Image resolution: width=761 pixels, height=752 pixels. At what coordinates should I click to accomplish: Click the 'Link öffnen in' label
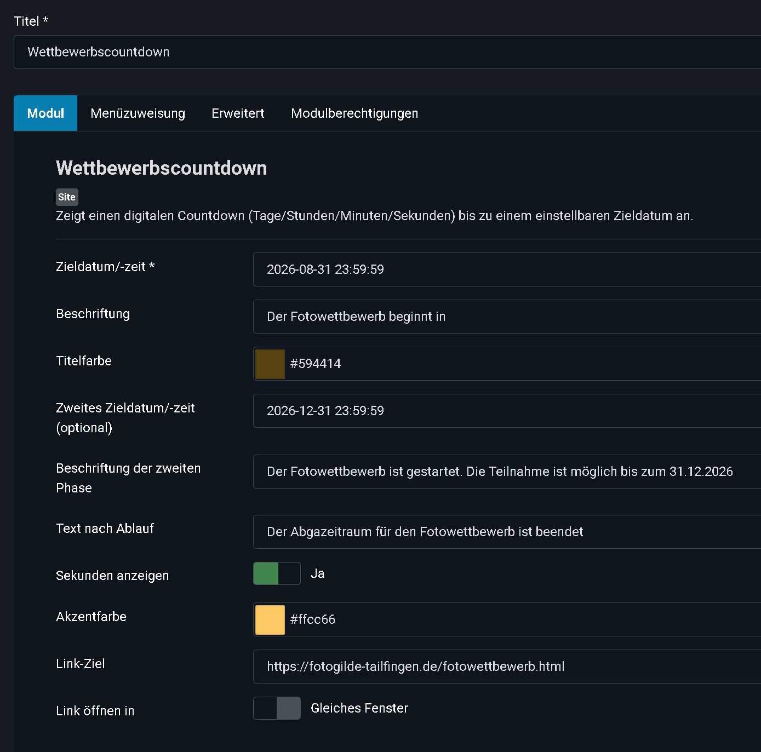pyautogui.click(x=95, y=711)
